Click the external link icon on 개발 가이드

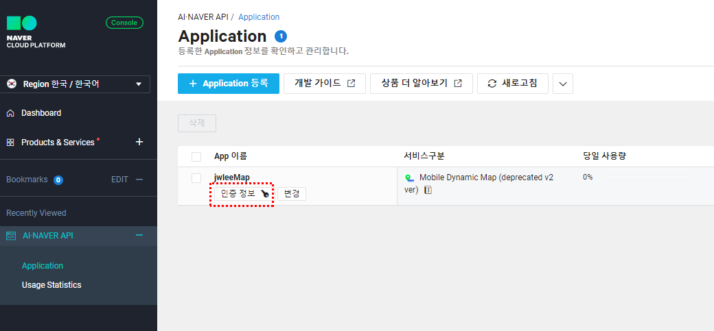[351, 84]
